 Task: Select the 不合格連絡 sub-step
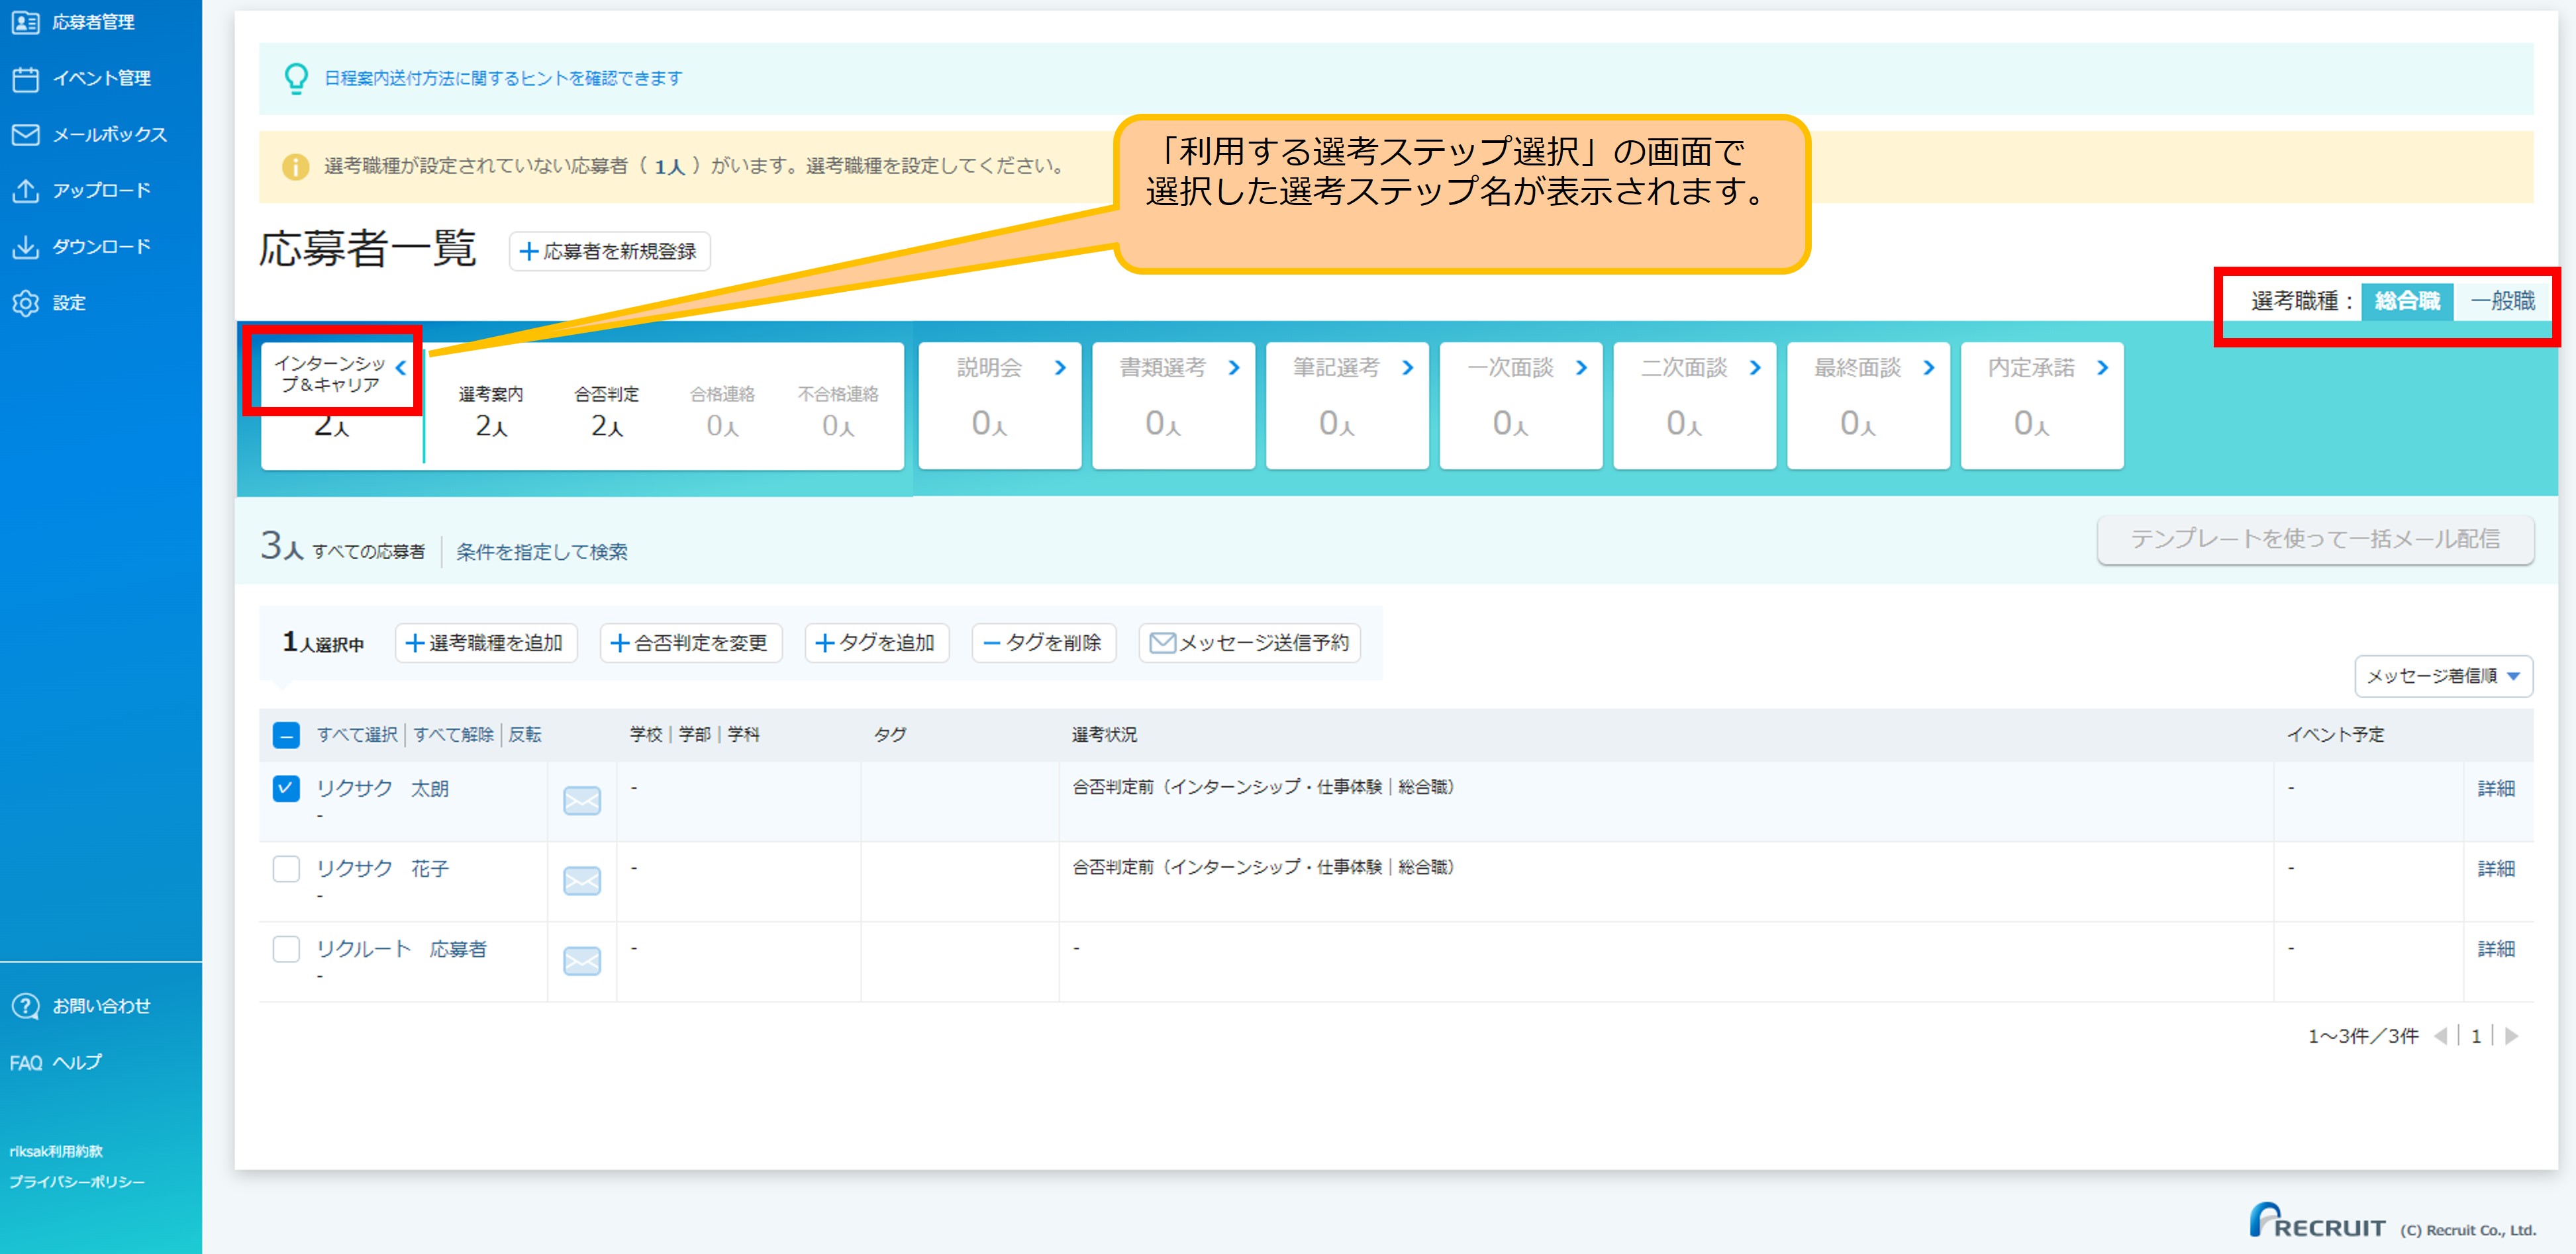[x=838, y=411]
